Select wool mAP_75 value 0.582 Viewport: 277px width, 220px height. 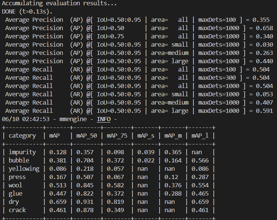(116, 185)
